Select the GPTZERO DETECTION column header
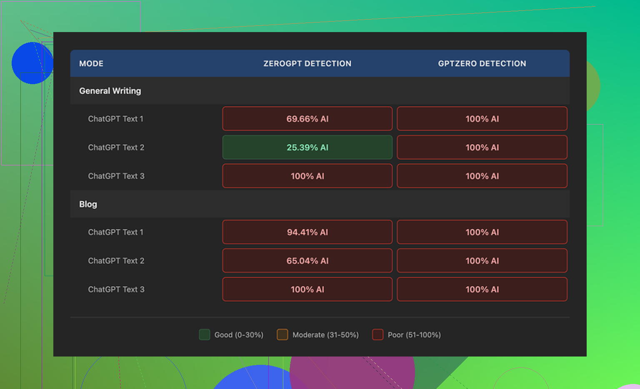 click(x=482, y=64)
